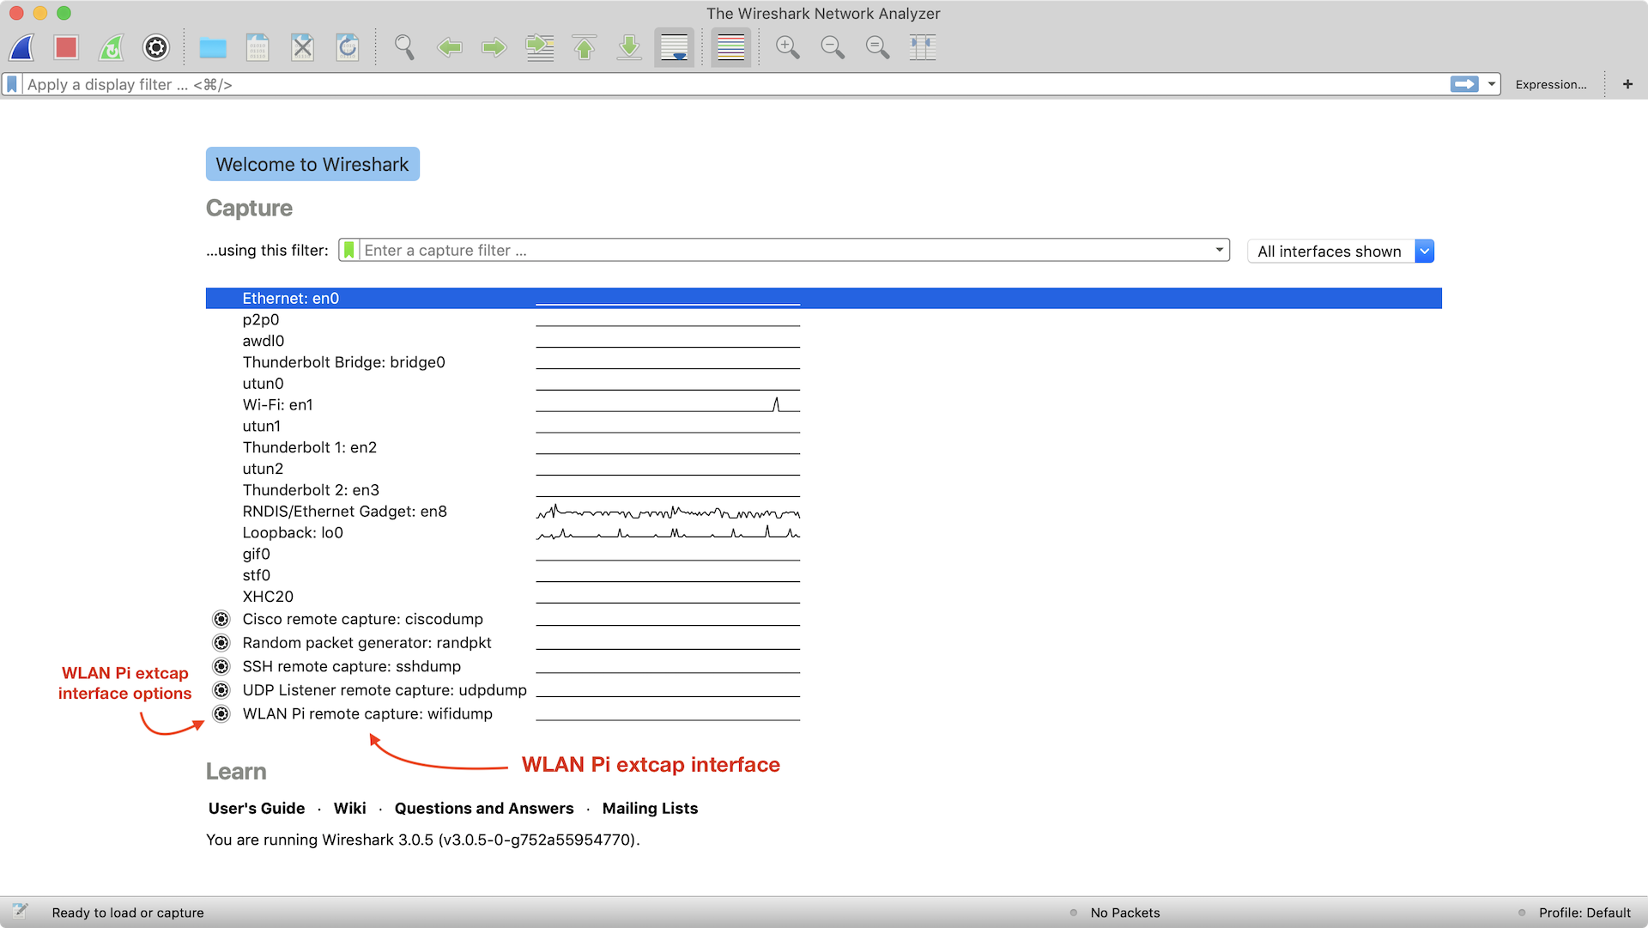The width and height of the screenshot is (1648, 928).
Task: Open udpdump extcap options gear
Action: pos(221,690)
